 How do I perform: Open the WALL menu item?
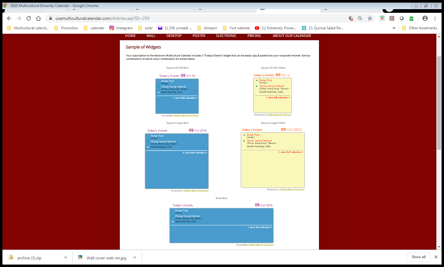(151, 36)
